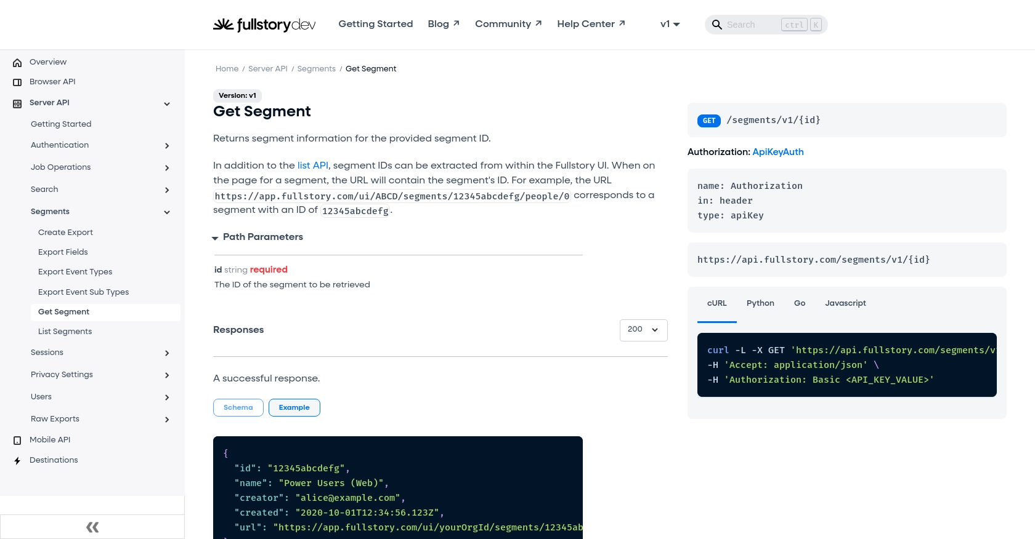Open the Mobile API sidebar item
Image resolution: width=1035 pixels, height=539 pixels.
[x=50, y=440]
